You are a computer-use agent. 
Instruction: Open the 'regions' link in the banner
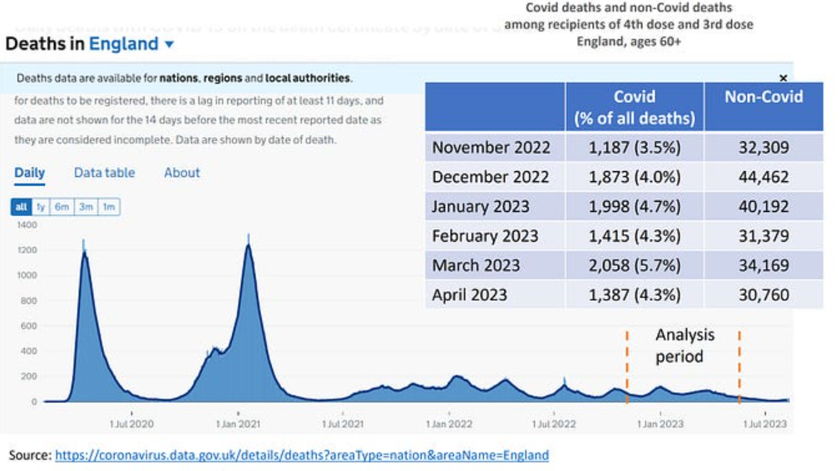pyautogui.click(x=222, y=78)
